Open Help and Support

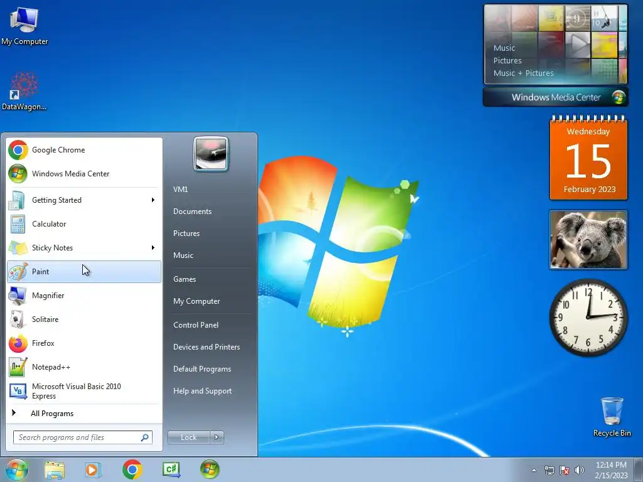[x=202, y=391]
